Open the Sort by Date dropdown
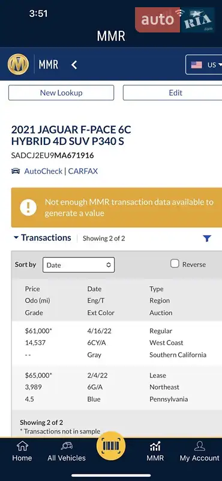Screen dimensions: 222x481 pos(79,265)
